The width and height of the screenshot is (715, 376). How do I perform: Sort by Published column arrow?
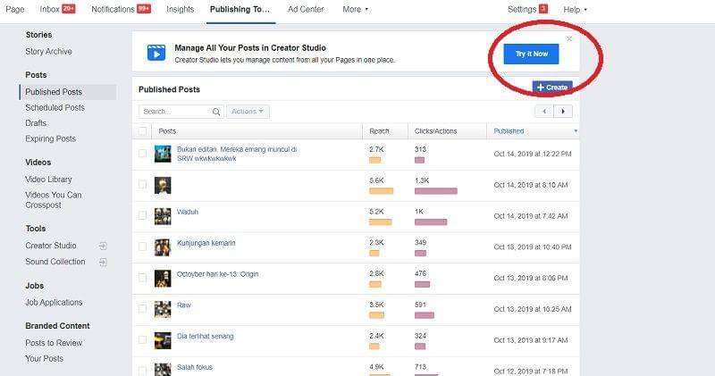[x=576, y=131]
